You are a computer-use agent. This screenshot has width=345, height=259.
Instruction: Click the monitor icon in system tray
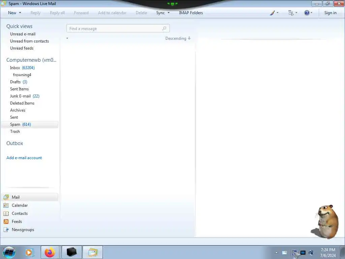(303, 253)
